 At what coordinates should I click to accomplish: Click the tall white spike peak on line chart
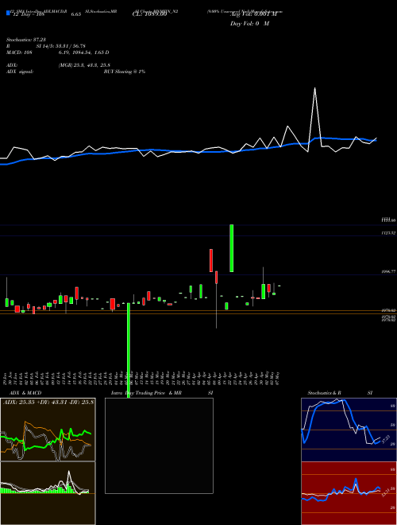(314, 88)
